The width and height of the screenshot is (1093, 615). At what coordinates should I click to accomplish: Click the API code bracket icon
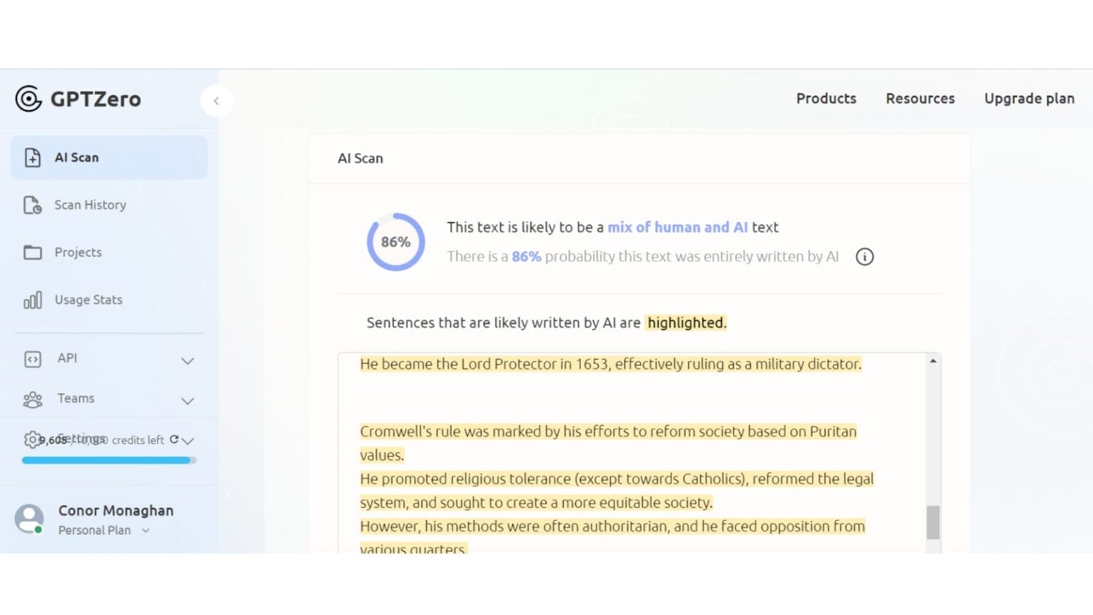pyautogui.click(x=33, y=359)
